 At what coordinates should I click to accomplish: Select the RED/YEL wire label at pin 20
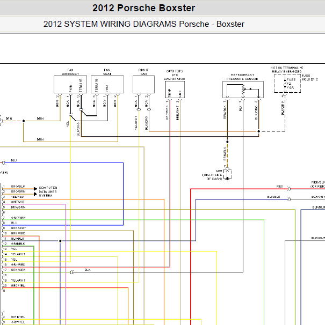tap(18, 286)
